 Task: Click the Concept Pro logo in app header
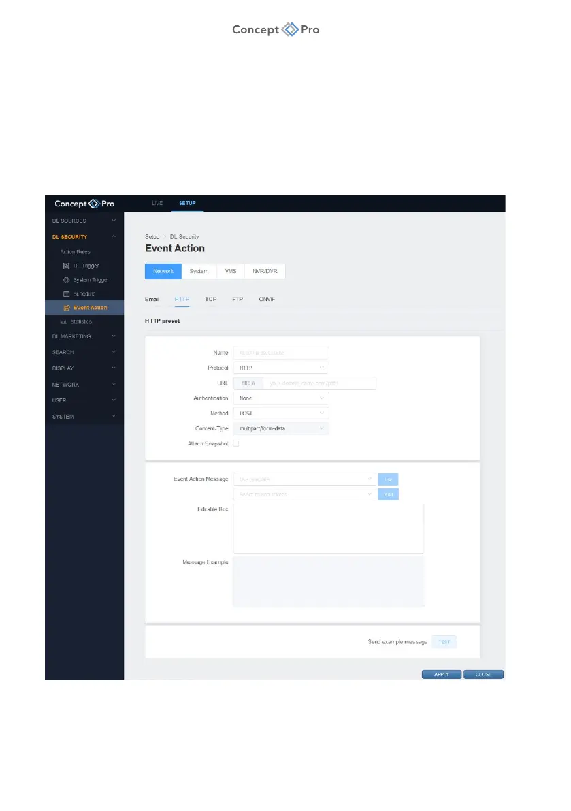coord(84,204)
